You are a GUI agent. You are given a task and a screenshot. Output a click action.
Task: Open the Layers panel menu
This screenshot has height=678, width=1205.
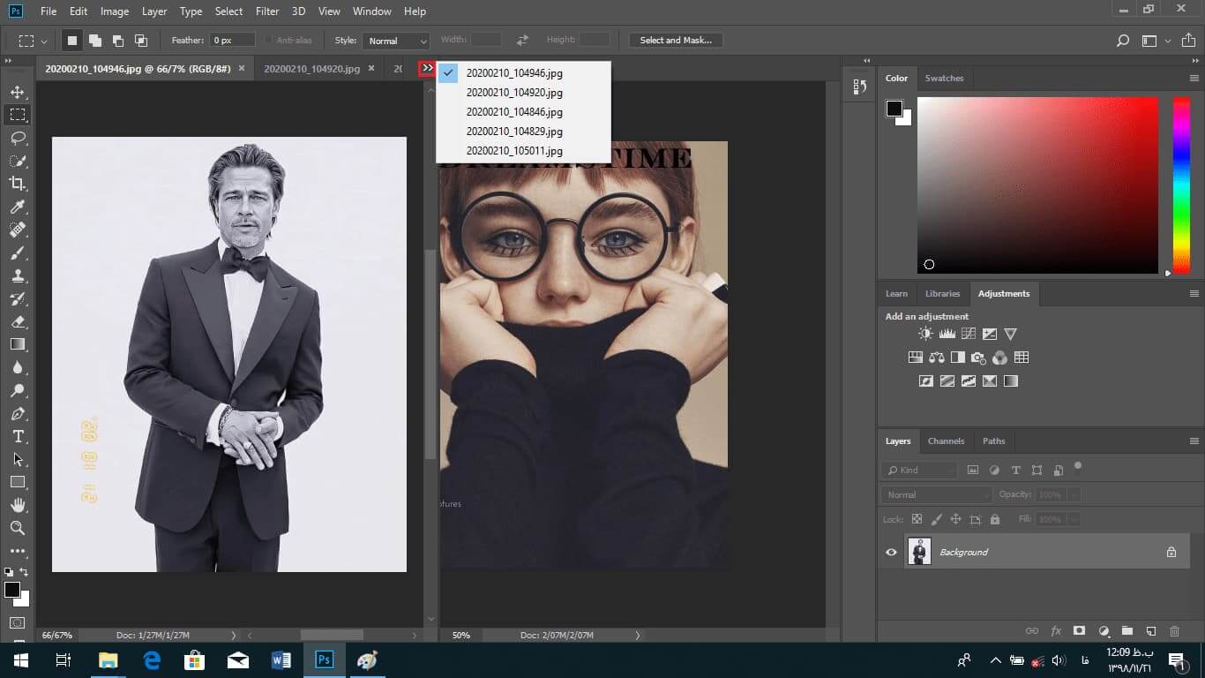pos(1194,441)
